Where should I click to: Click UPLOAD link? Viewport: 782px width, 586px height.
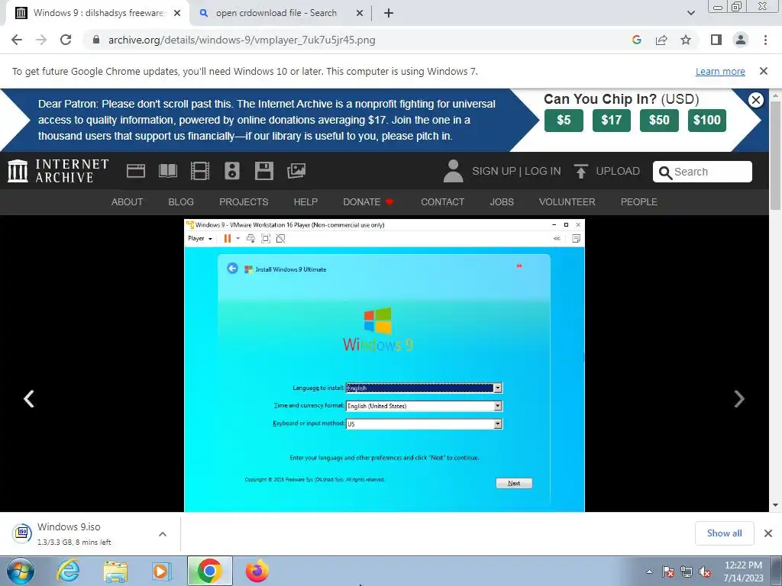[606, 171]
